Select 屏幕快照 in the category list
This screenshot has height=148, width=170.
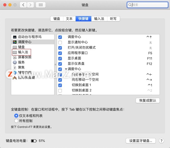click(33, 57)
